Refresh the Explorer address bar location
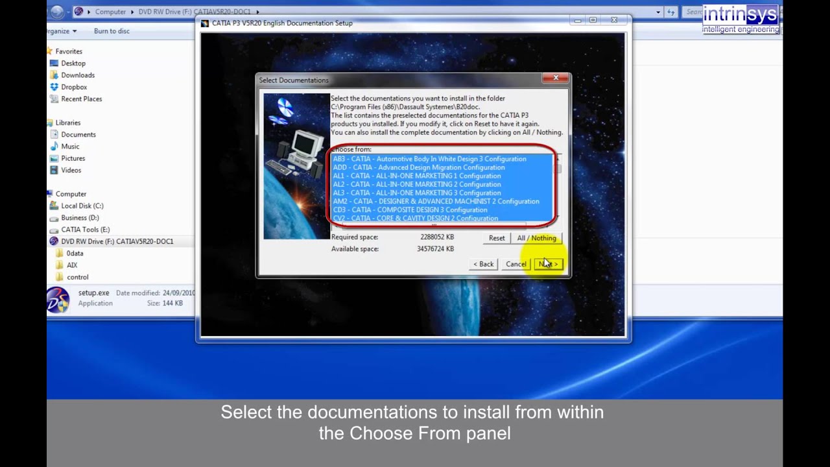Screen dimensions: 830x467 (x=672, y=12)
